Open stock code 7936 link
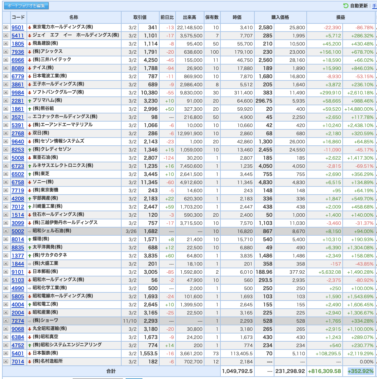 (18, 52)
